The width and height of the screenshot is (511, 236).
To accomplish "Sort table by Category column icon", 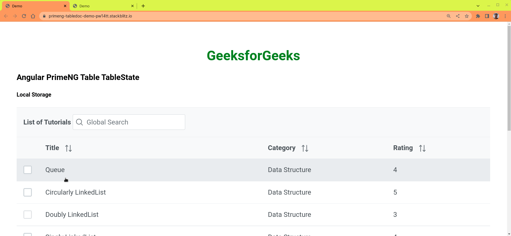I will [305, 148].
